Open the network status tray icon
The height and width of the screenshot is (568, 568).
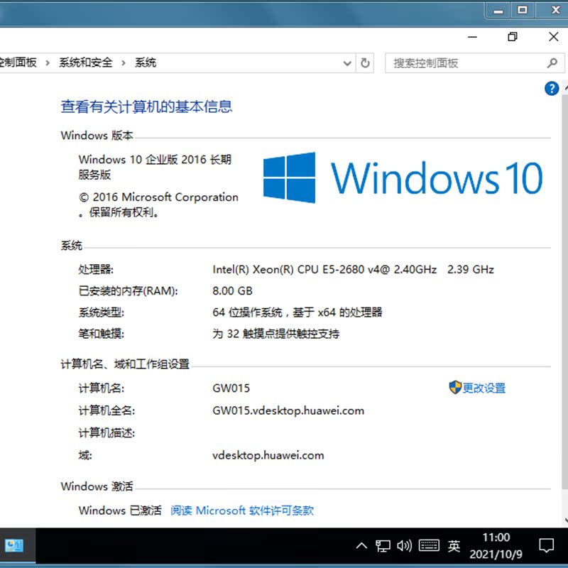(x=383, y=545)
